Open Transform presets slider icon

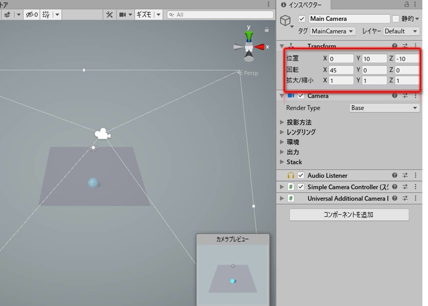[x=405, y=46]
